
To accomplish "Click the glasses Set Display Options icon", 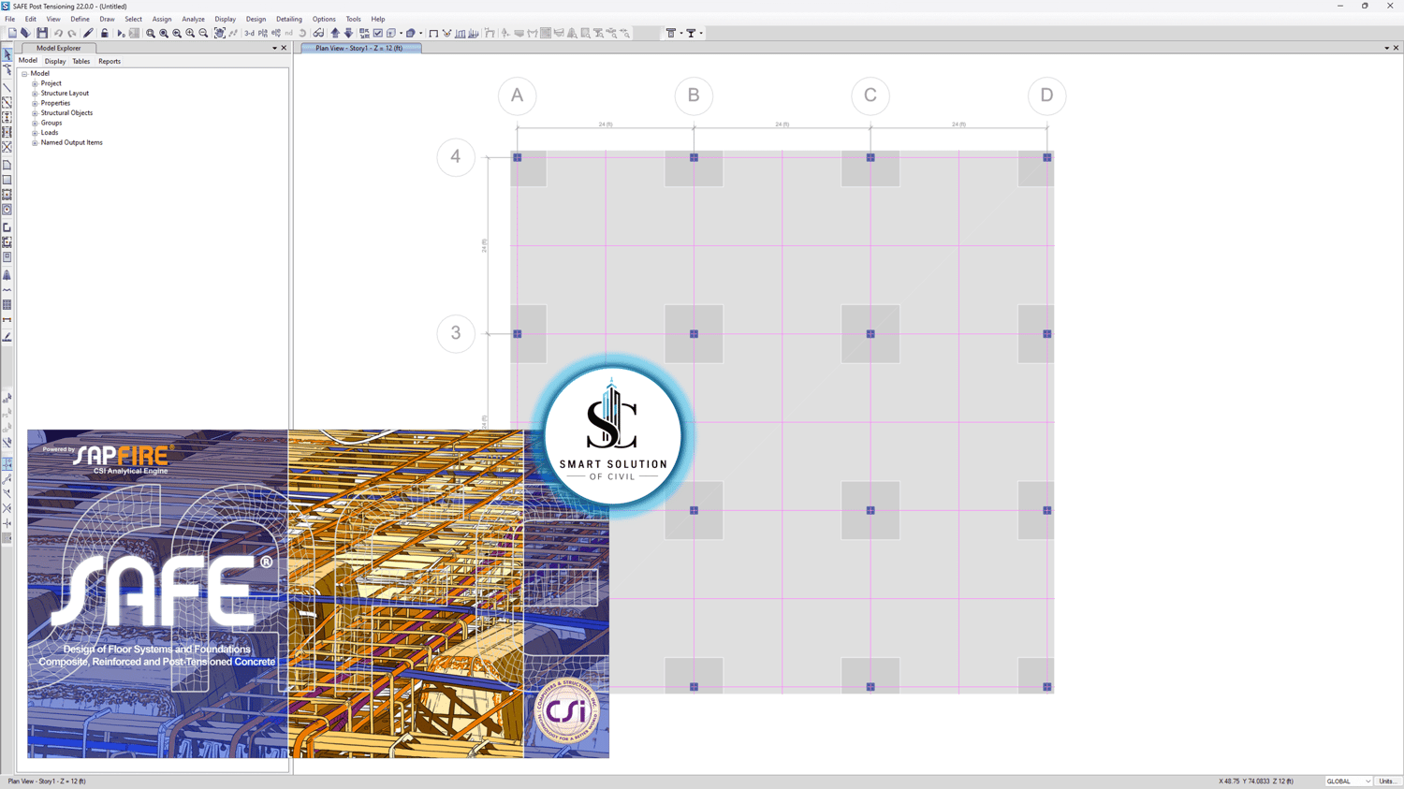I will pos(319,33).
